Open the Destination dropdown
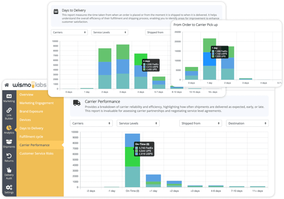 [x=247, y=123]
